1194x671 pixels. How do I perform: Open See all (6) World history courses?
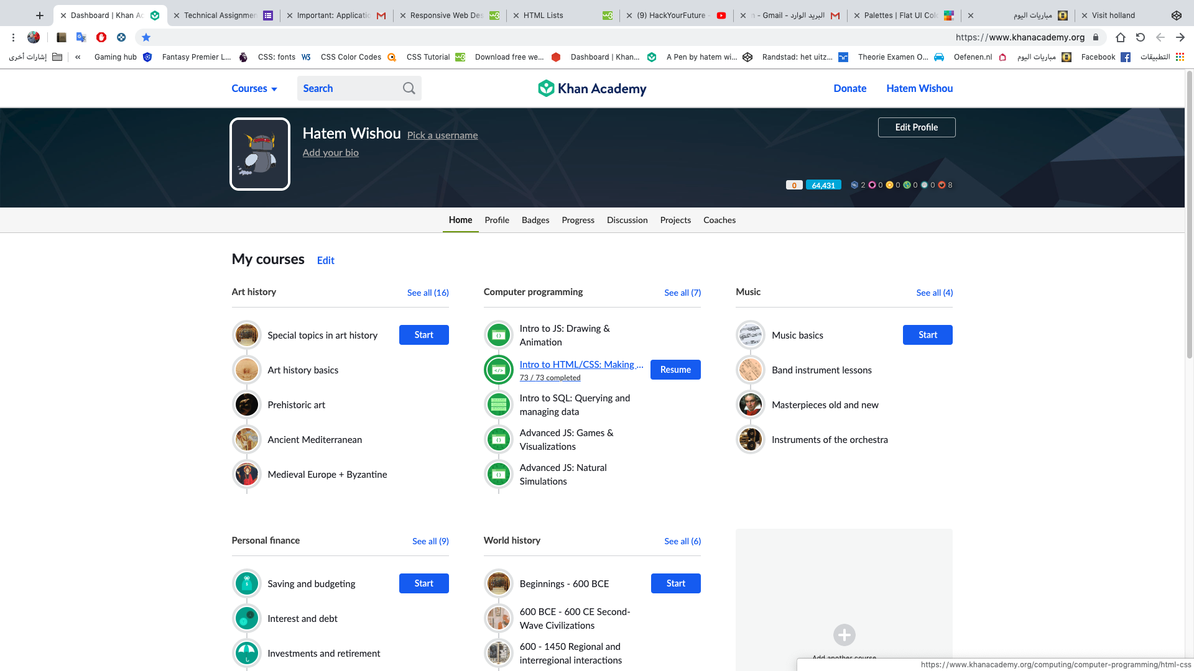tap(682, 541)
